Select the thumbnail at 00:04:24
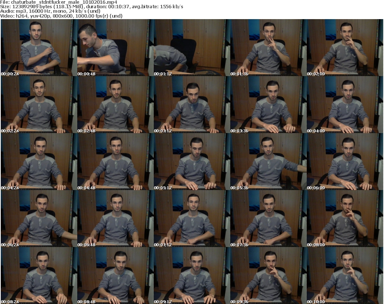 point(39,162)
